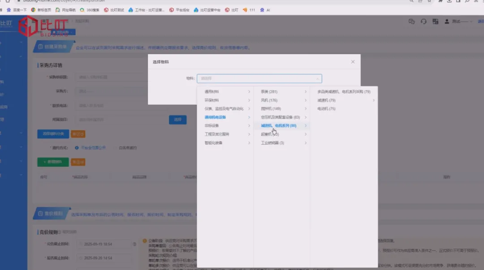Click the 联系电话 input field

pyautogui.click(x=121, y=106)
